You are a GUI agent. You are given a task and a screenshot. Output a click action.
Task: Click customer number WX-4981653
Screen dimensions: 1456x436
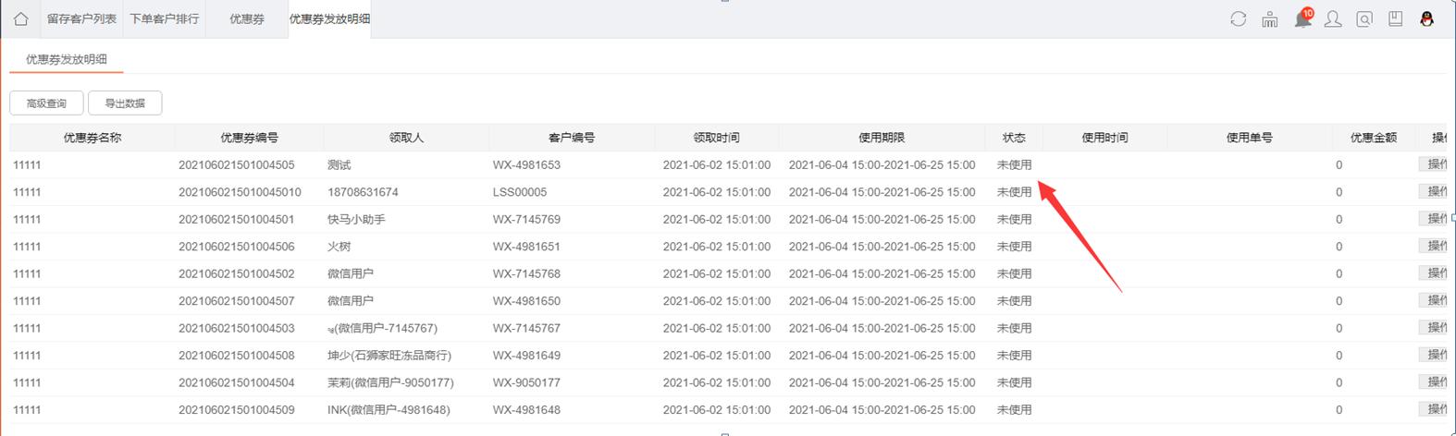526,165
